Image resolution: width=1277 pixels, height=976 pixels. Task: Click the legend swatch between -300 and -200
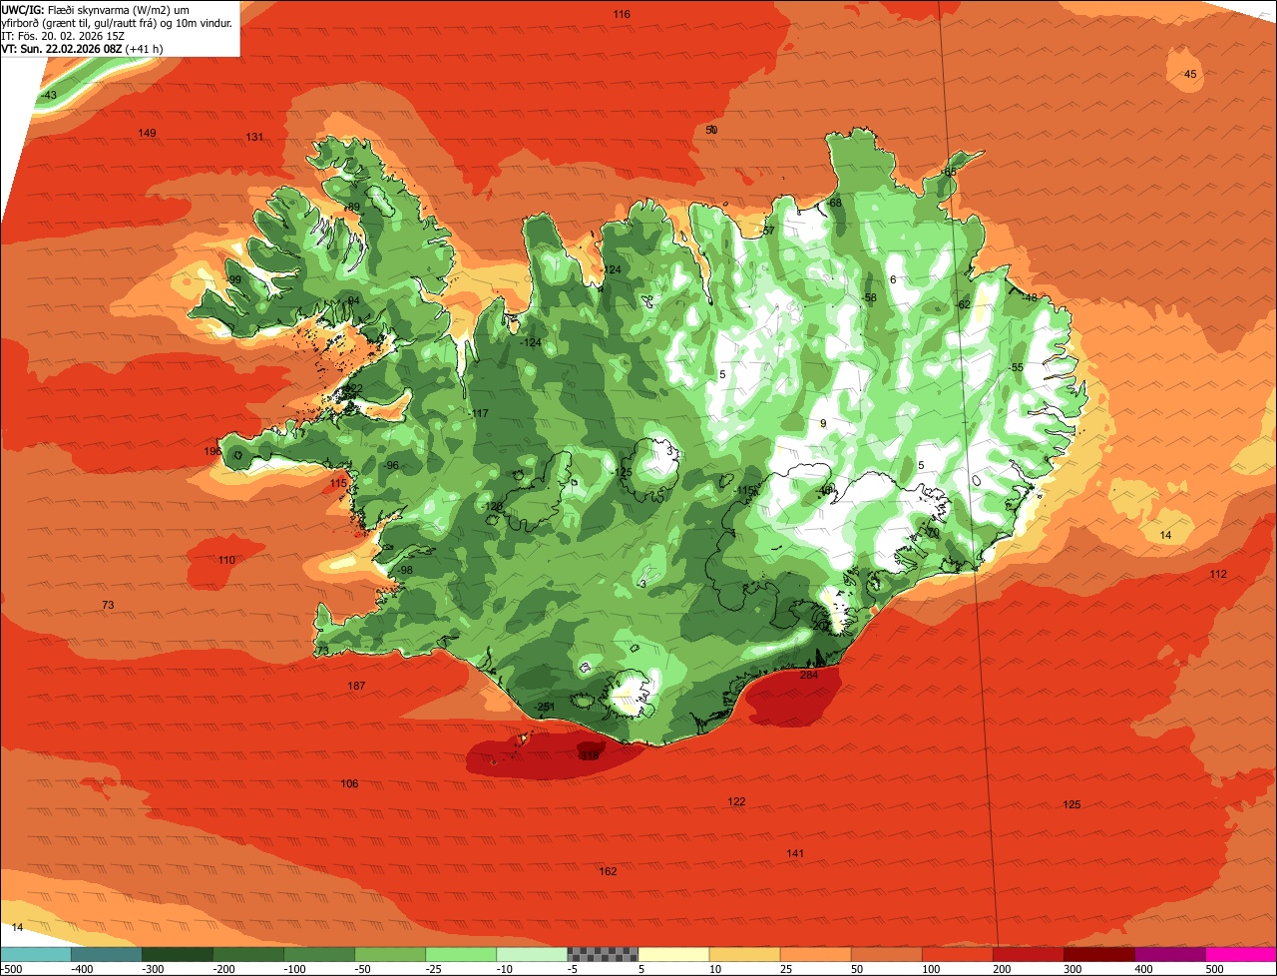178,954
